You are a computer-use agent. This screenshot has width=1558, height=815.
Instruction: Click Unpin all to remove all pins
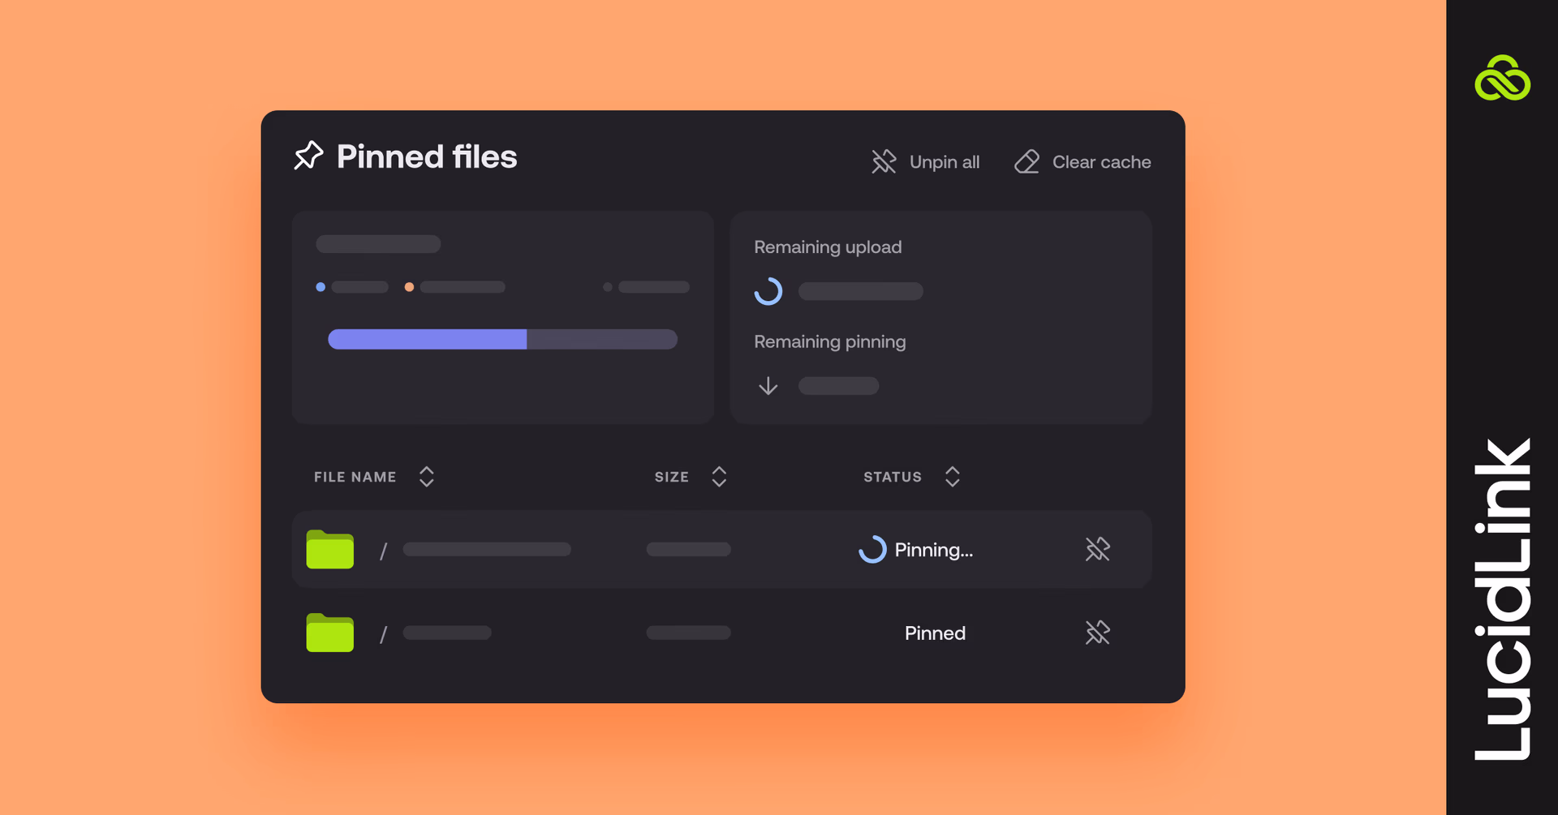[x=943, y=161]
